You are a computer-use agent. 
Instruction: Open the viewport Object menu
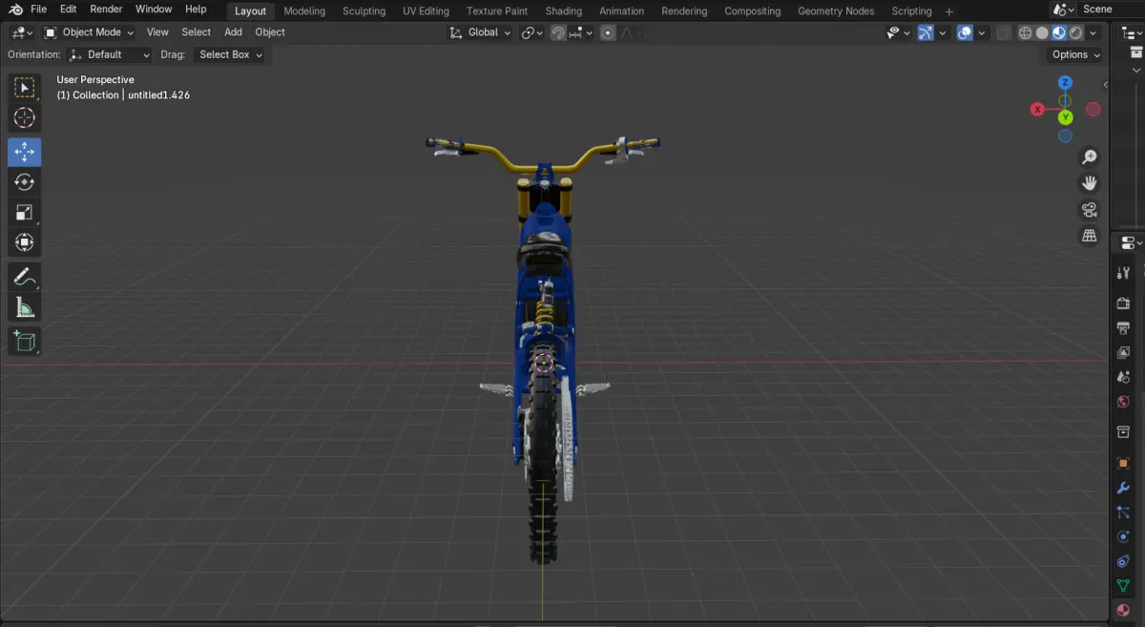point(270,32)
